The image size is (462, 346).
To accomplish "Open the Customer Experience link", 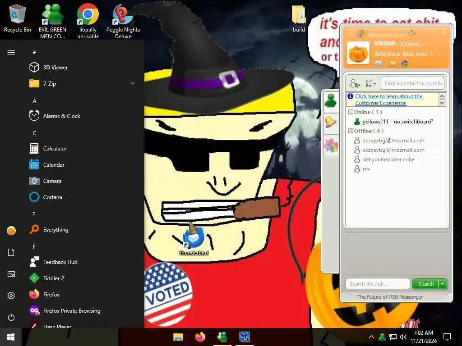I will pyautogui.click(x=388, y=100).
